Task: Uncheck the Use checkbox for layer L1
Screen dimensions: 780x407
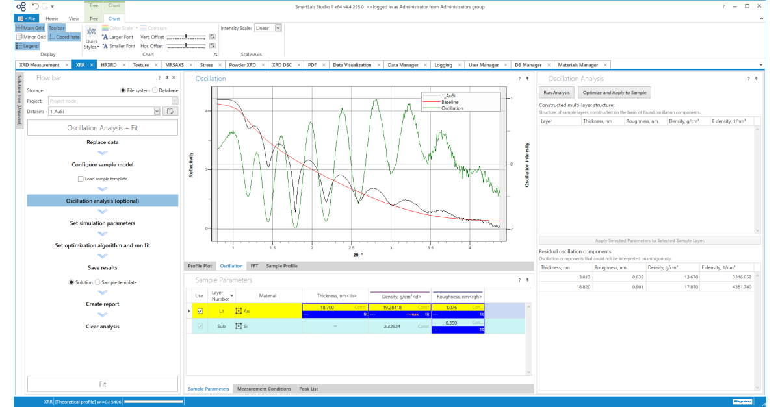Action: (200, 310)
